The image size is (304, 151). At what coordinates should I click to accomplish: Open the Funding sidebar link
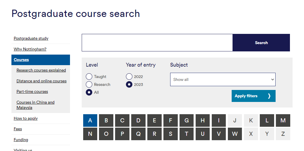[21, 140]
